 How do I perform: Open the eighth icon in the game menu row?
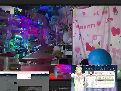click(x=111, y=69)
